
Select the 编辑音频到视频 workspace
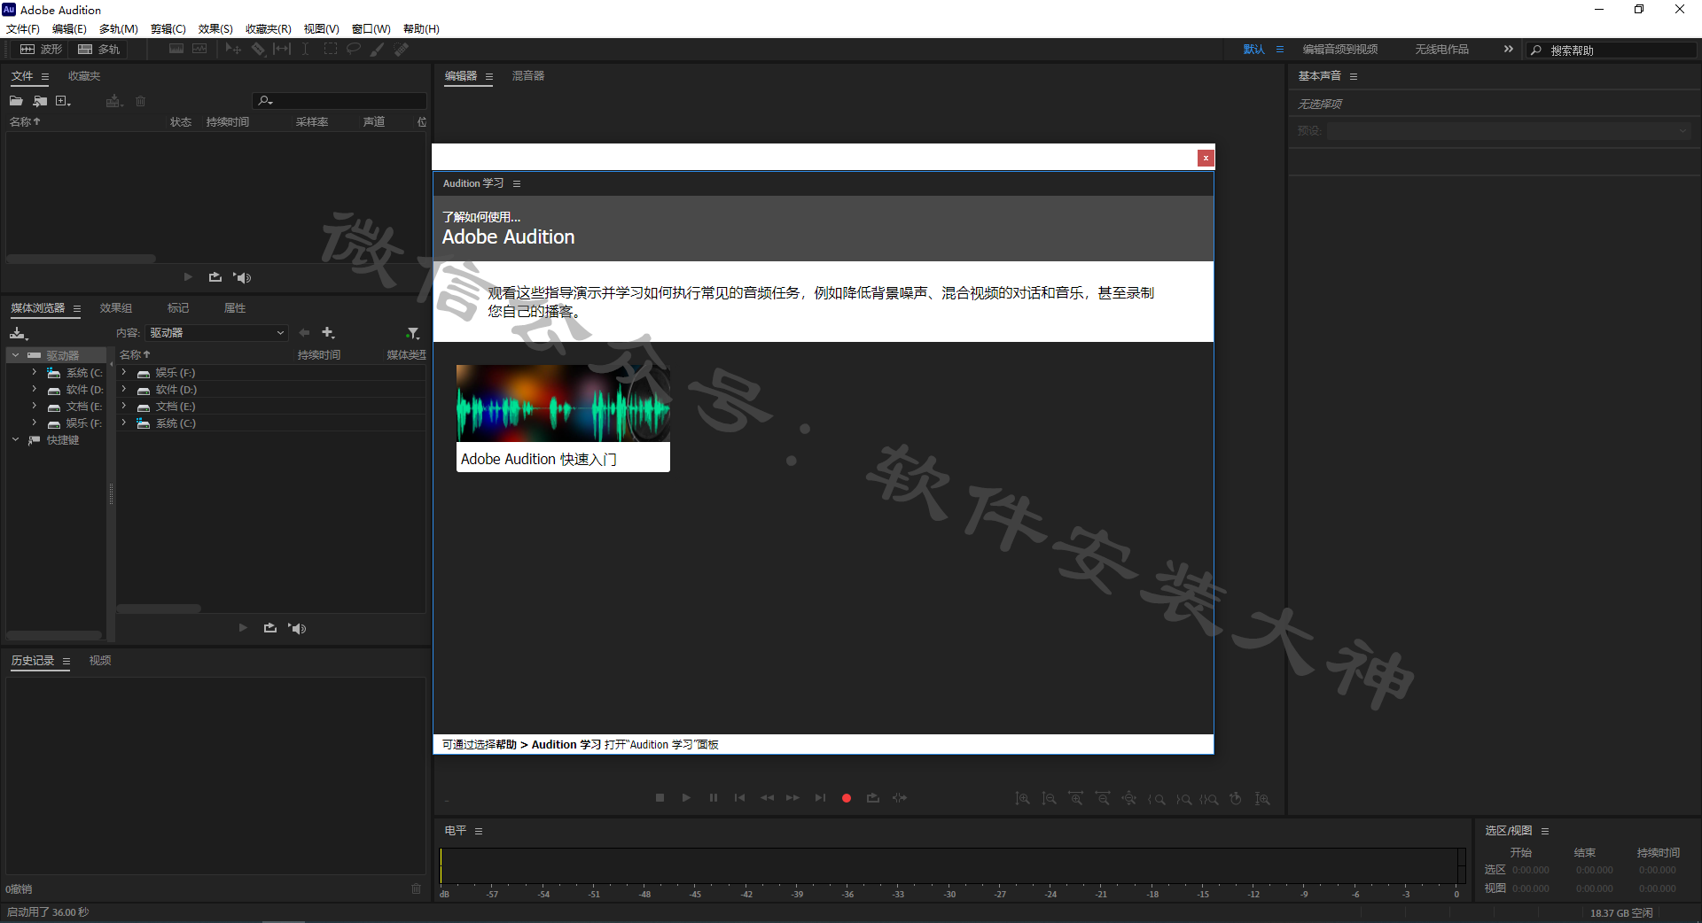[x=1339, y=50]
